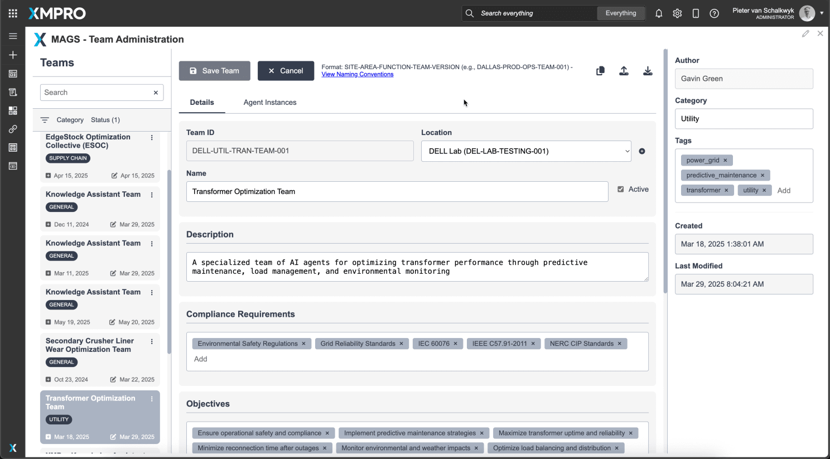Click the download team icon
830x459 pixels.
click(x=648, y=71)
